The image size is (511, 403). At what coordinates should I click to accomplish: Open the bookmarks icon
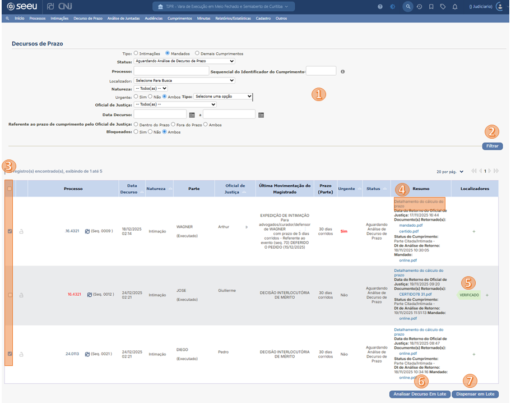431,7
